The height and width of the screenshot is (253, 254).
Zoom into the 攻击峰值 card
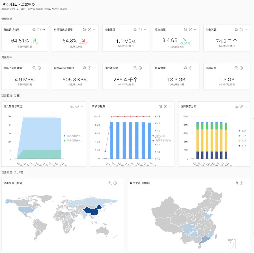pyautogui.click(x=135, y=29)
